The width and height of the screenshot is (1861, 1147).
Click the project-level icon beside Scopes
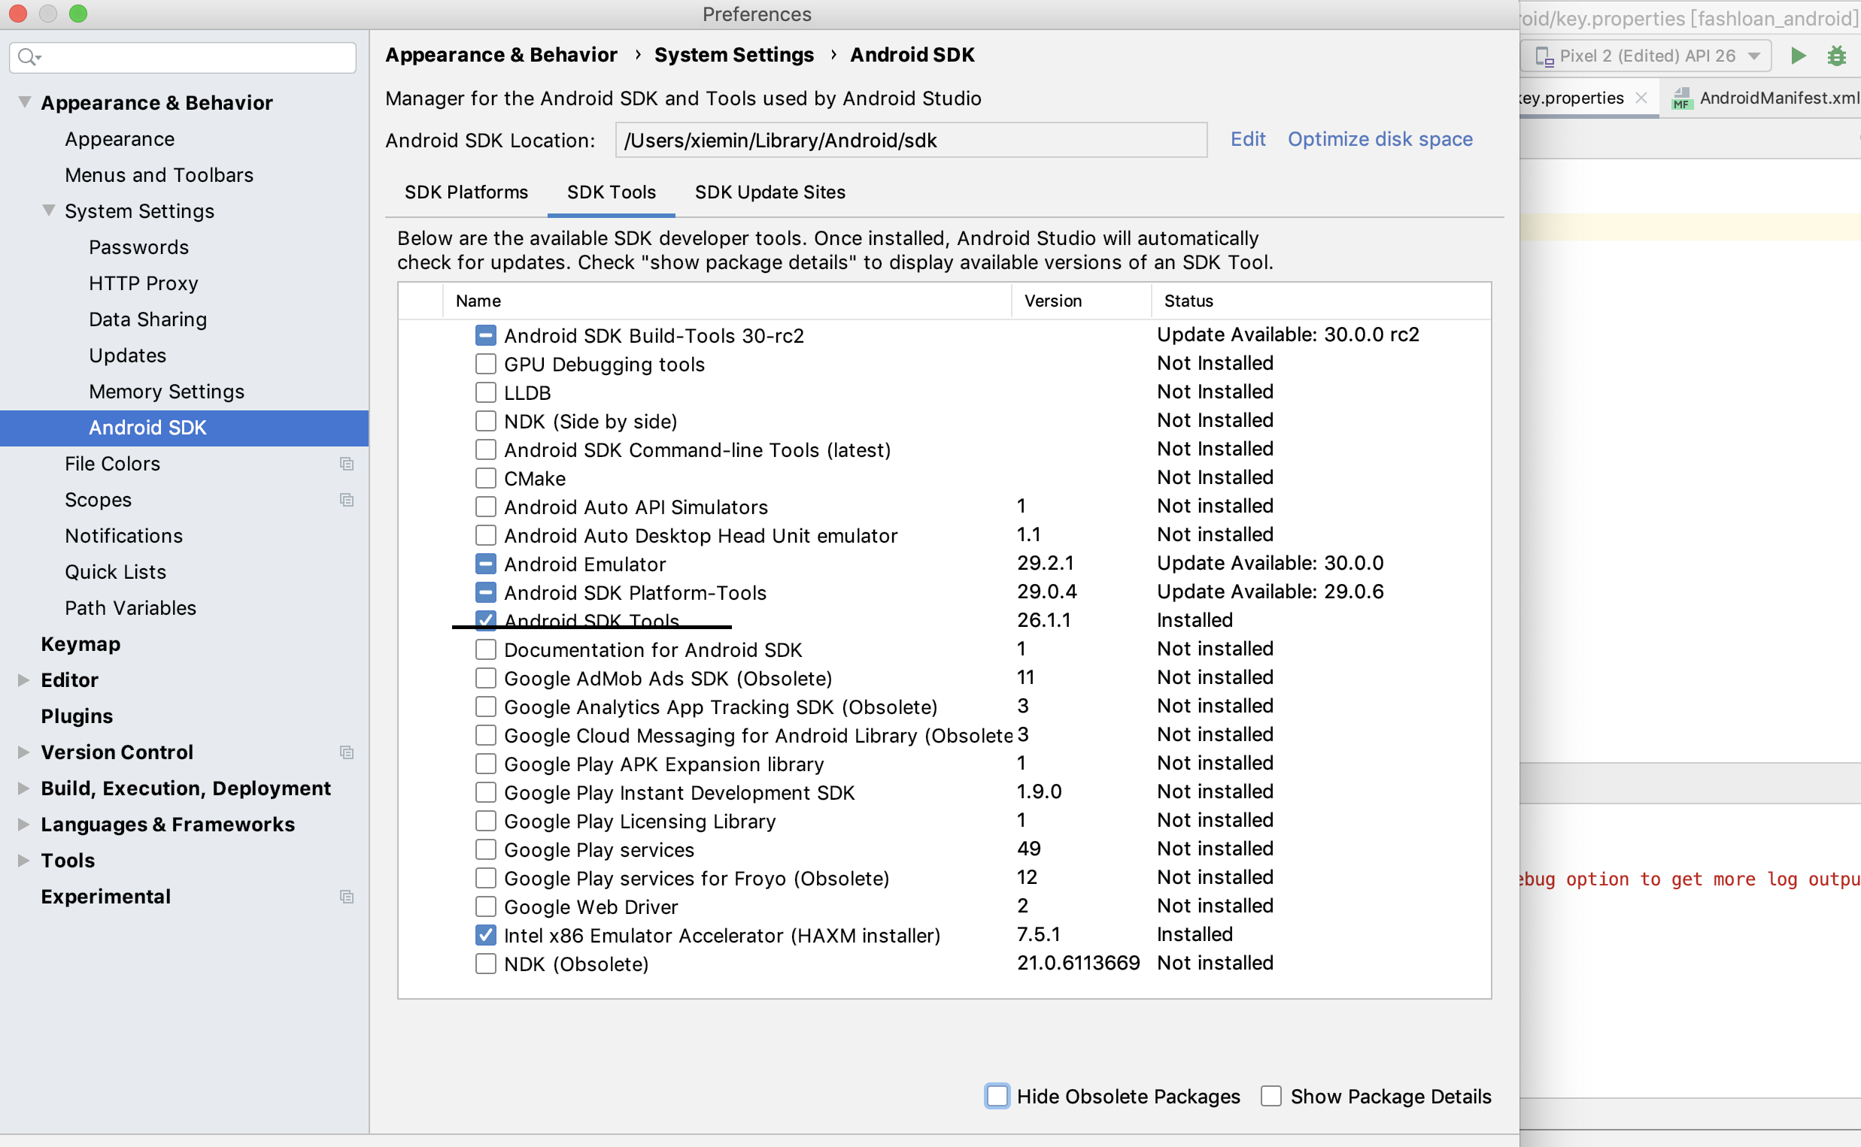347,500
